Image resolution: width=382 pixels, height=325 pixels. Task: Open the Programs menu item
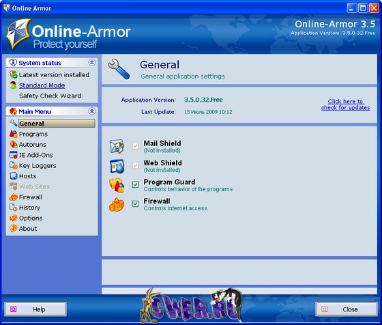33,134
